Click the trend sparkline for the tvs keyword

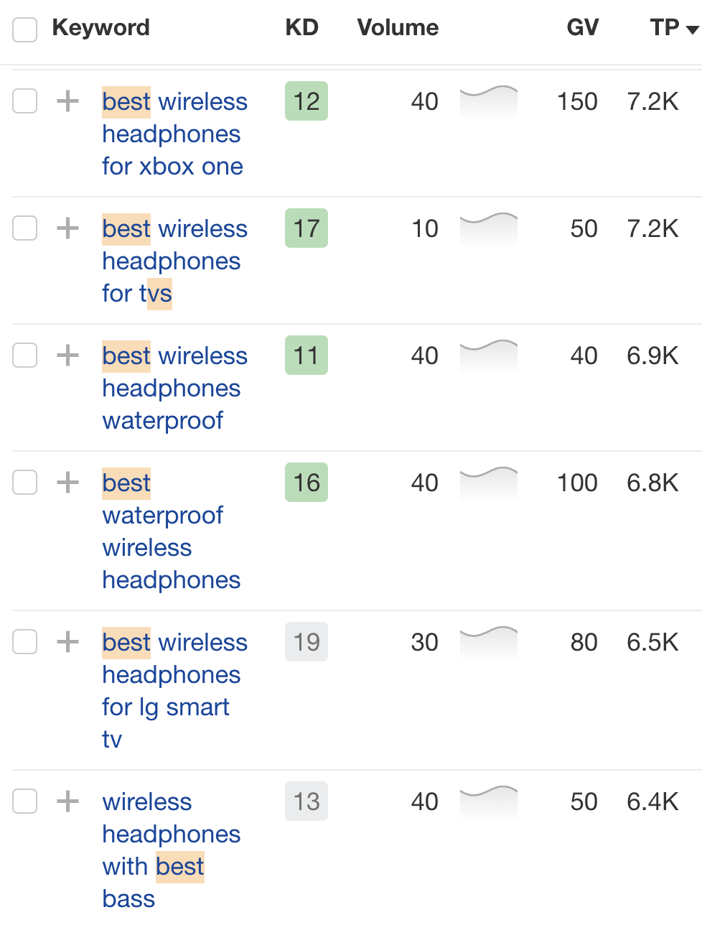(x=489, y=228)
